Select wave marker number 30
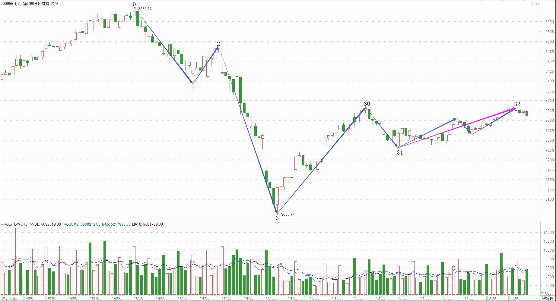 pyautogui.click(x=367, y=104)
